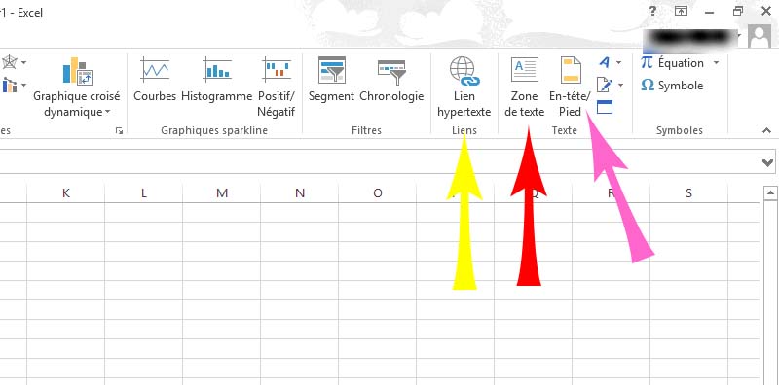Click the combo chart icon
Image resolution: width=779 pixels, height=385 pixels.
[9, 85]
